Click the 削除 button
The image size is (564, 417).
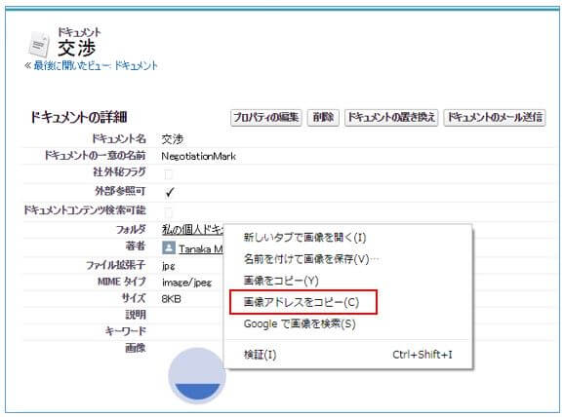pos(323,118)
